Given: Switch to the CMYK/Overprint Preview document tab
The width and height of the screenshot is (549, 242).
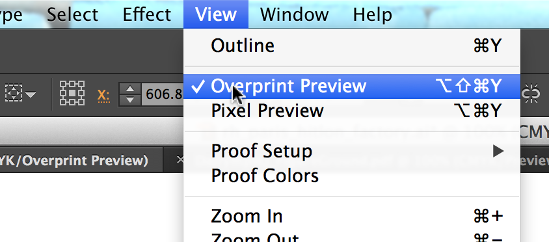Looking at the screenshot, I should tap(74, 161).
